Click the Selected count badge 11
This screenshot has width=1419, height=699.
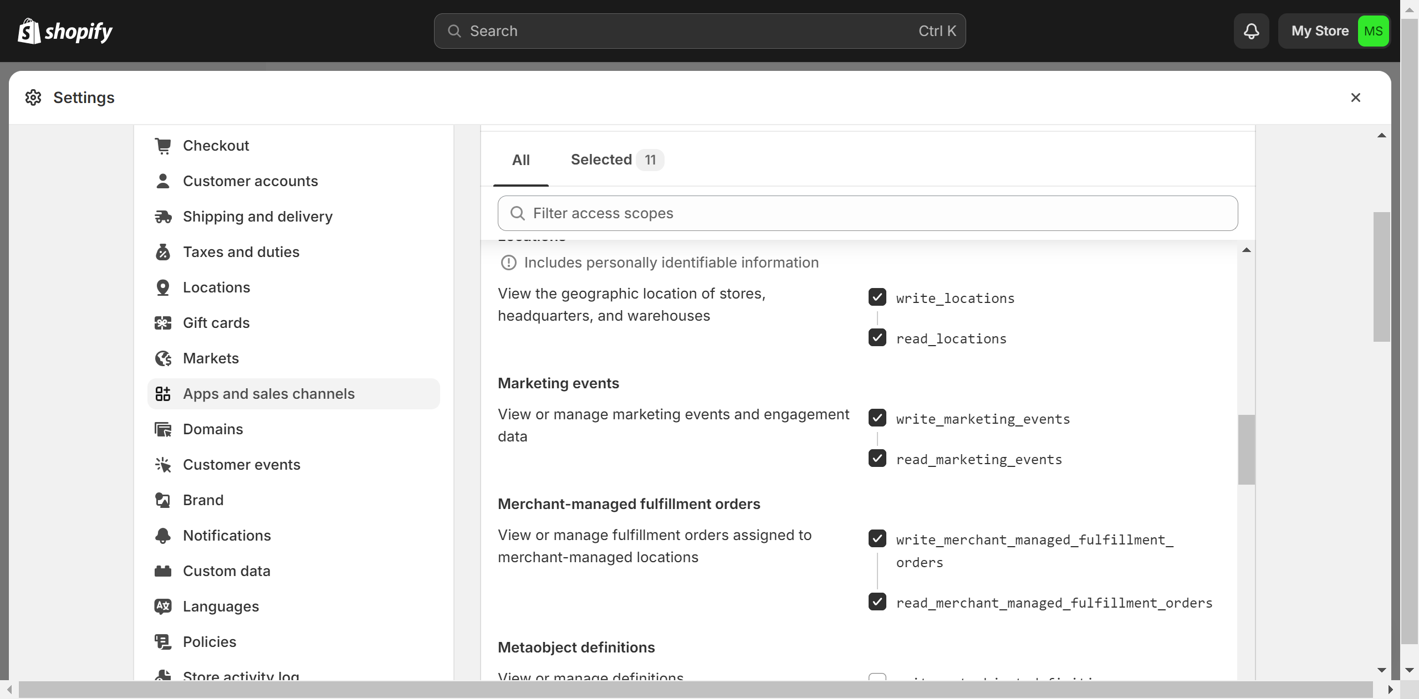pos(650,160)
